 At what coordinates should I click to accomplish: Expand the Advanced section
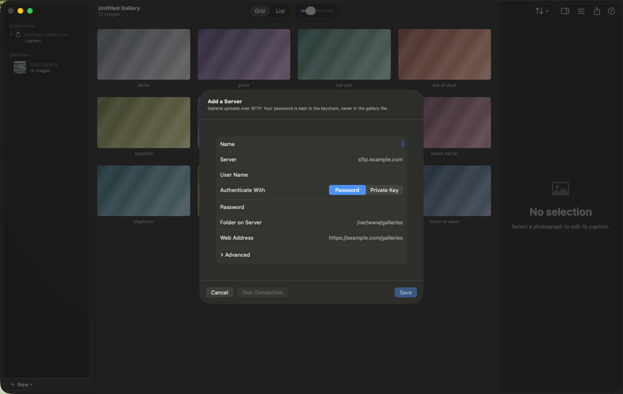tap(235, 255)
